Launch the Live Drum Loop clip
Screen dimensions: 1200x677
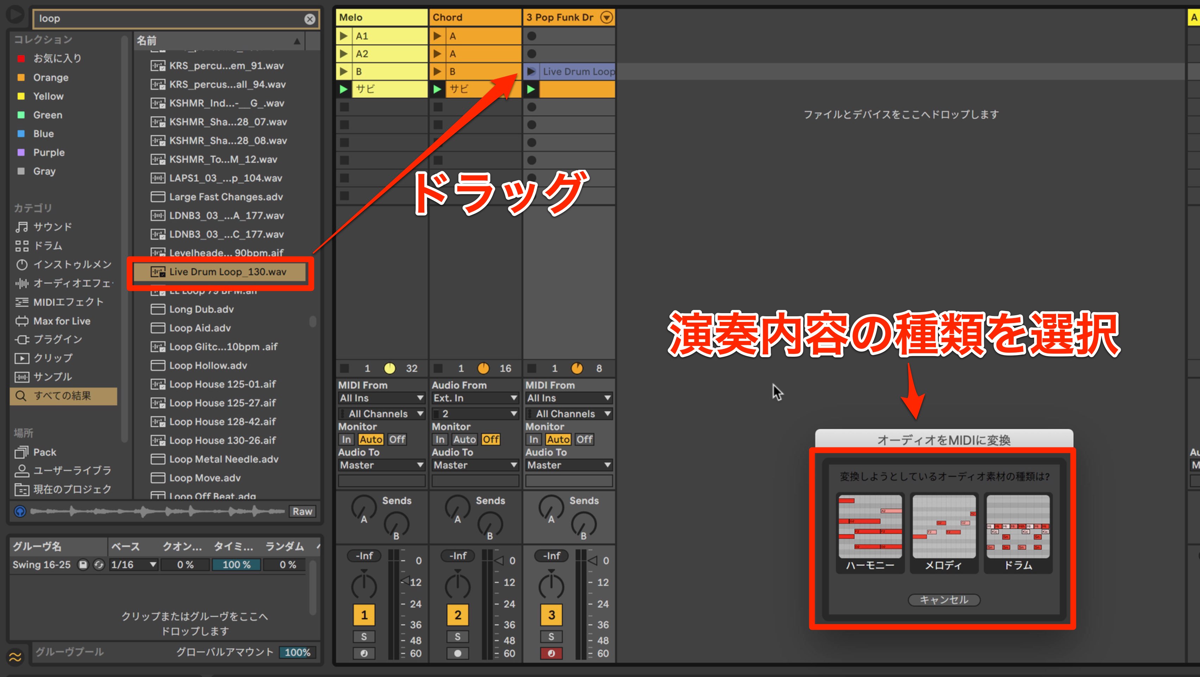(531, 71)
